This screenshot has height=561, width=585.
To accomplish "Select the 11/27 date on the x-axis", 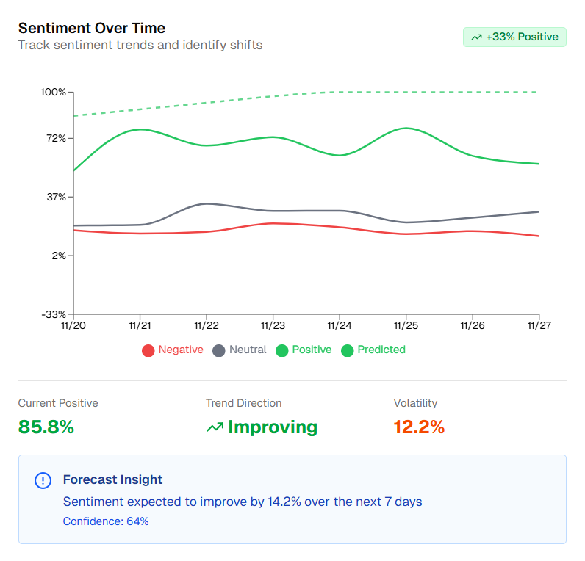I will click(x=539, y=324).
